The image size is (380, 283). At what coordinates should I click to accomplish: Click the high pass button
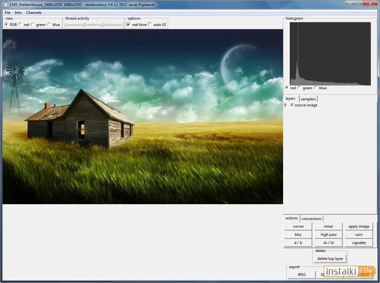[329, 235]
